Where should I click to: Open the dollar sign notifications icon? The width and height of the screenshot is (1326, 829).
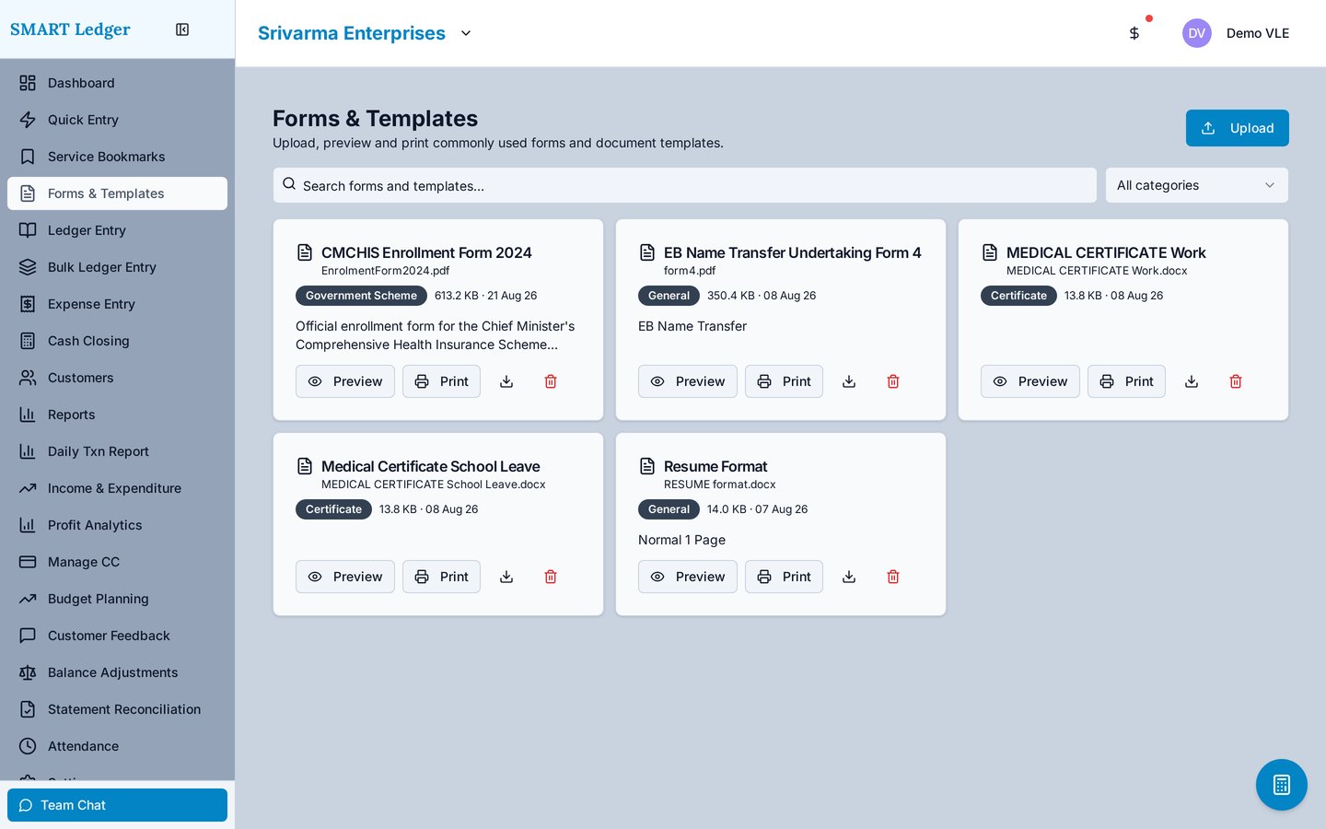point(1134,33)
